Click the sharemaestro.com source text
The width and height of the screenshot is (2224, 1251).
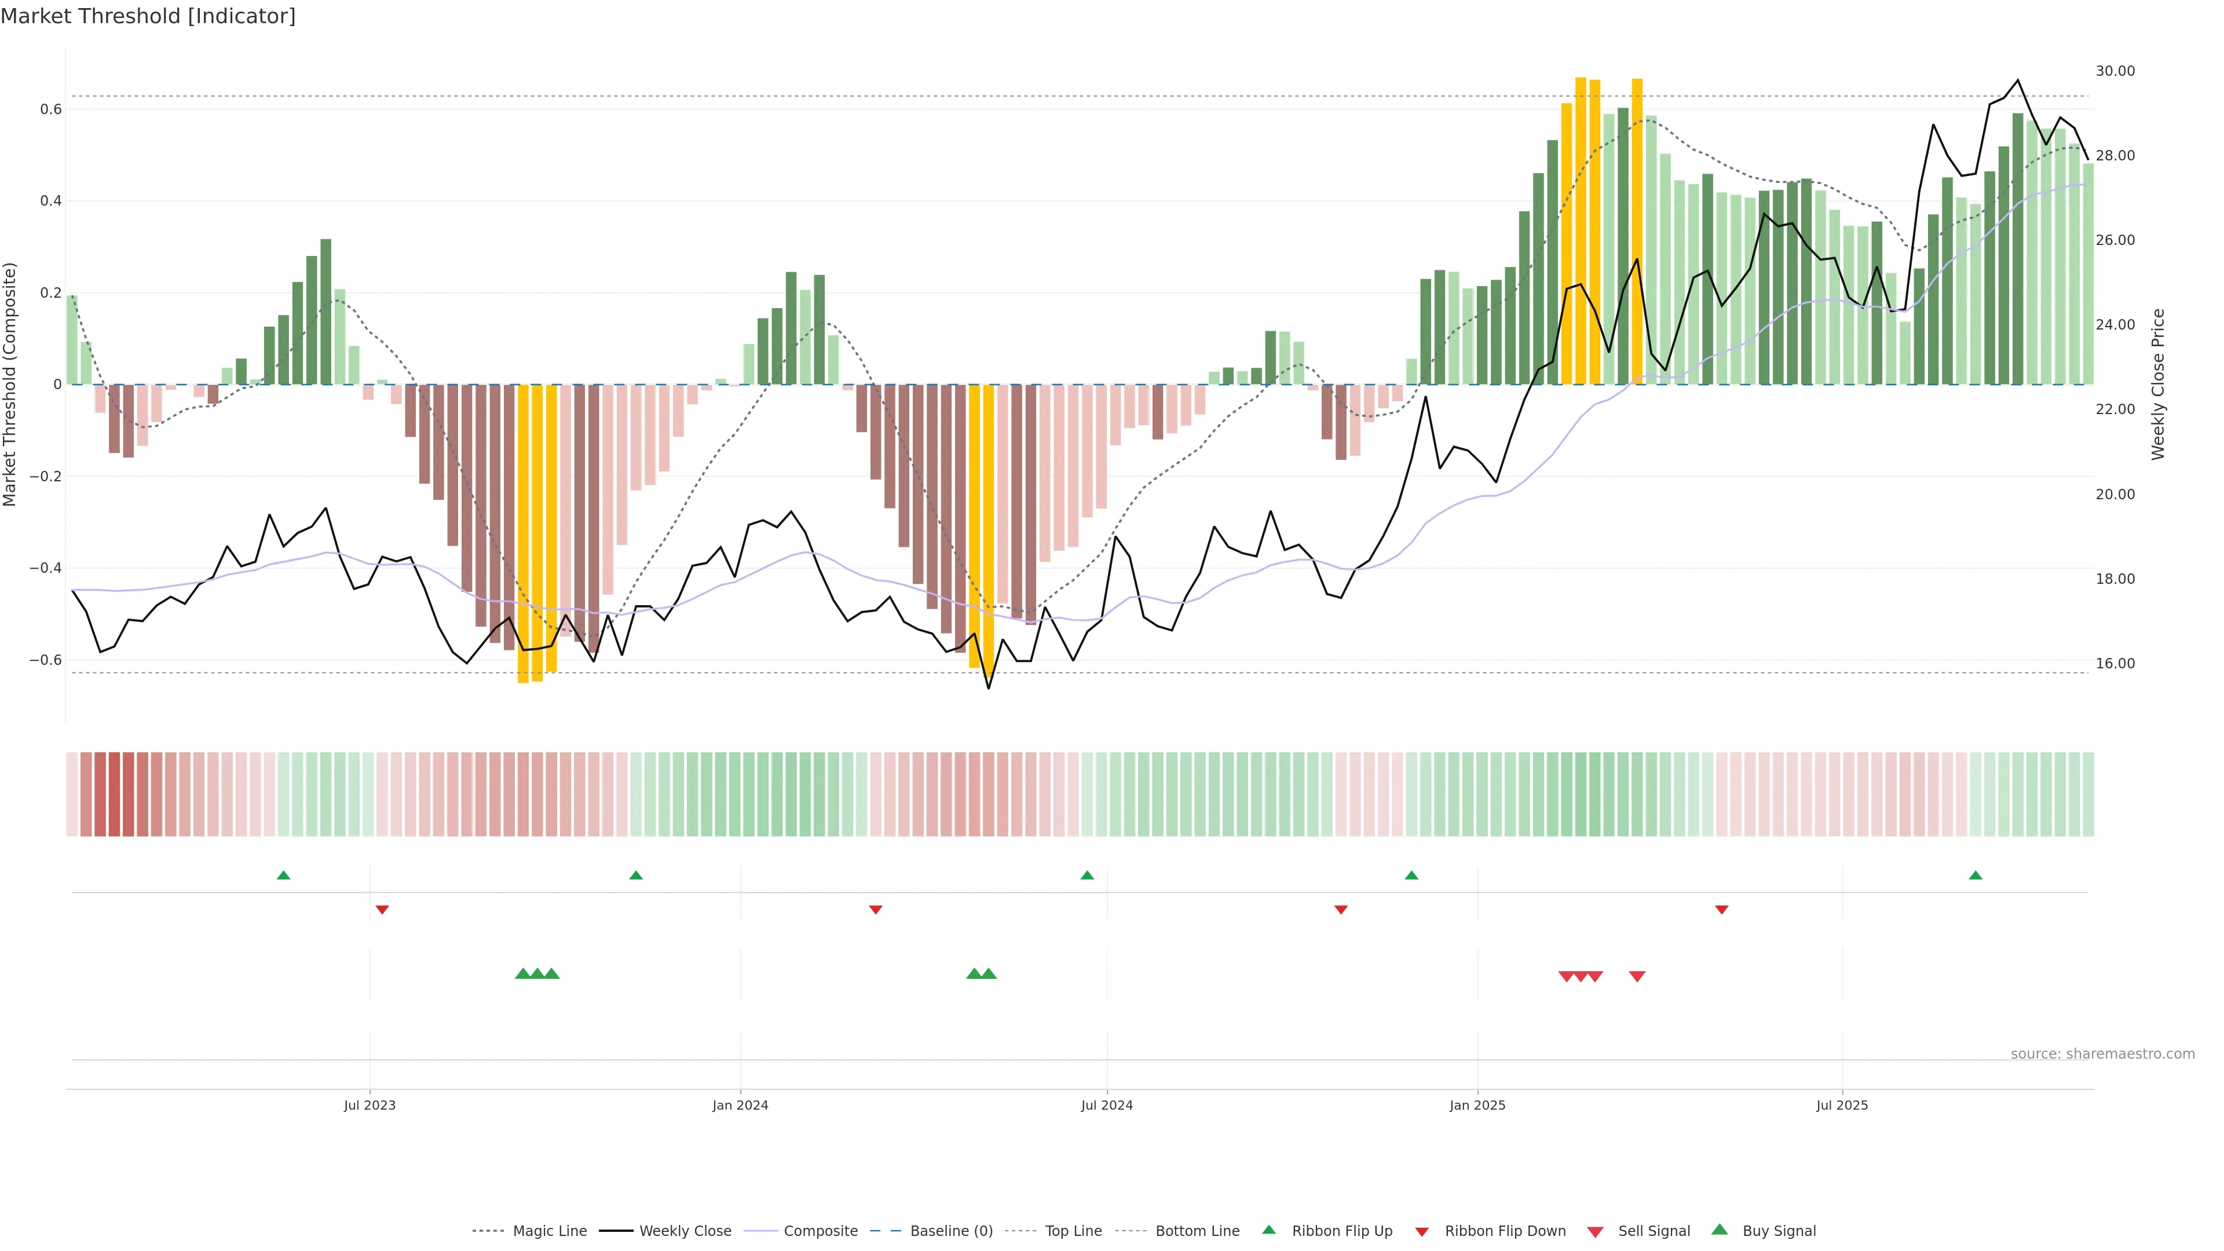[2102, 1054]
